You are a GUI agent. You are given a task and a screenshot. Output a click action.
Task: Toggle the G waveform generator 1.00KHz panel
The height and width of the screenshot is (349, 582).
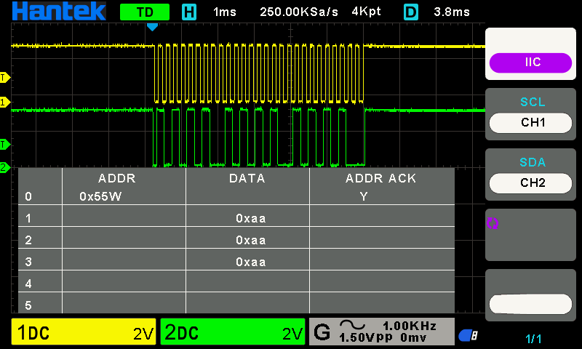[381, 332]
